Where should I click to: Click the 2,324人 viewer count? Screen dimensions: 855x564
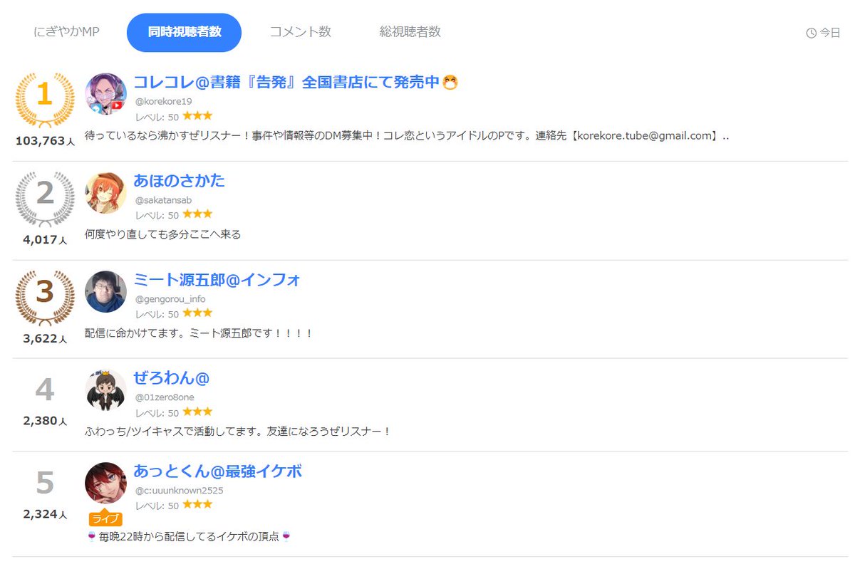click(45, 514)
